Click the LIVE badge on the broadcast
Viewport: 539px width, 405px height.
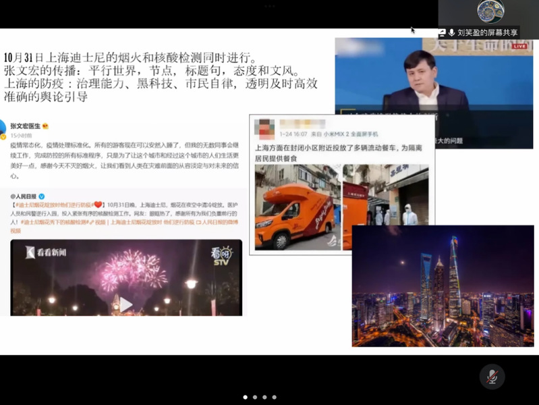tap(519, 46)
